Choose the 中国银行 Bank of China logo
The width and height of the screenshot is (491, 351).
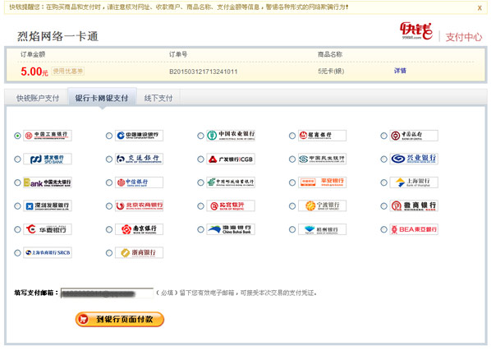pos(414,136)
